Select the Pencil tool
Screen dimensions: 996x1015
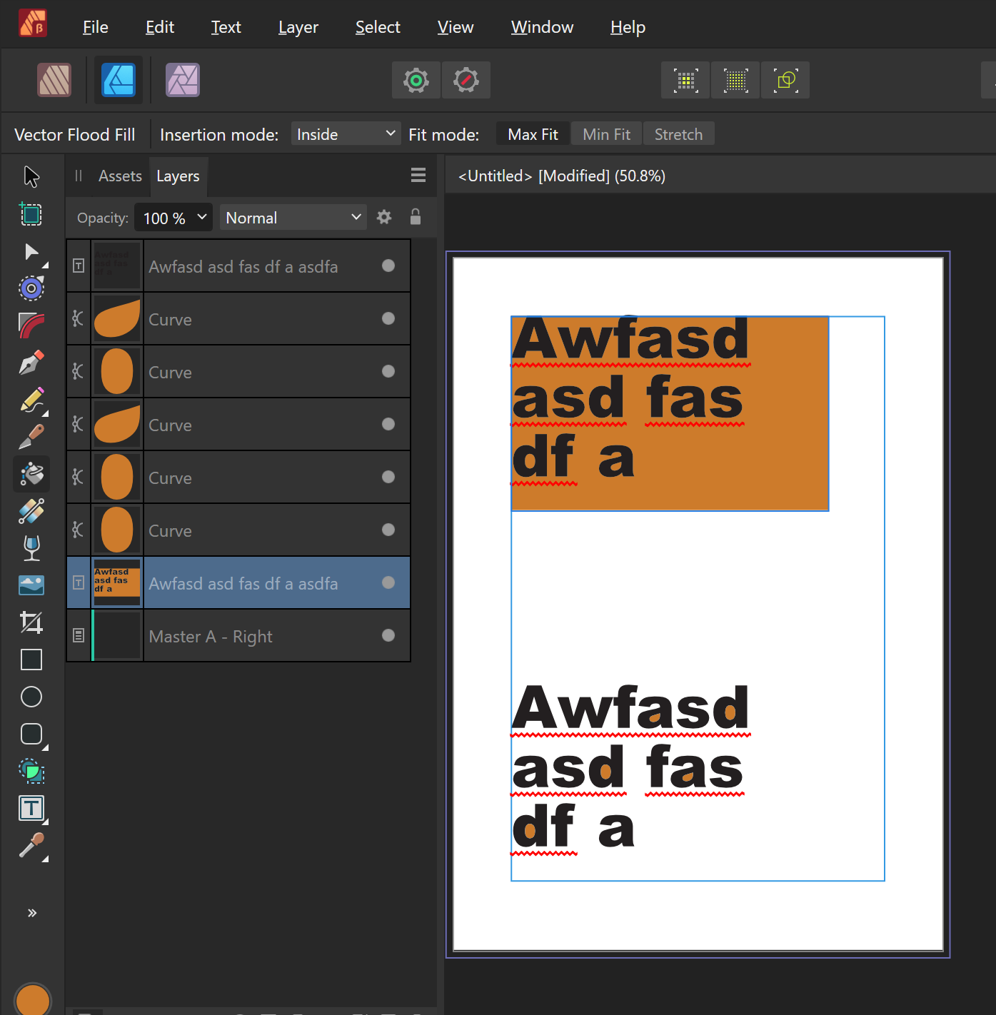pyautogui.click(x=31, y=400)
